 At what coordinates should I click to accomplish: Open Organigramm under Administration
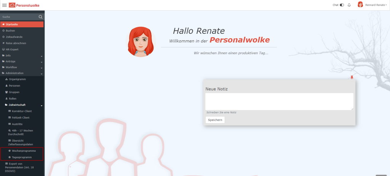point(17,79)
